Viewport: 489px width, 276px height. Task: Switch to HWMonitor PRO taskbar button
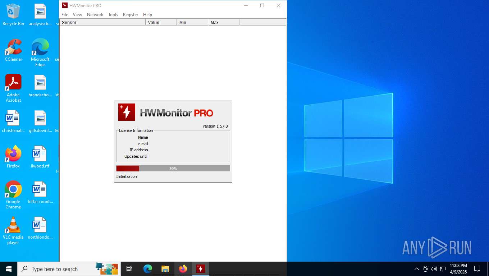click(201, 269)
